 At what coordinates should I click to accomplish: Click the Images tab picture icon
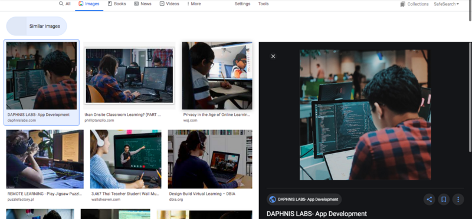point(81,4)
